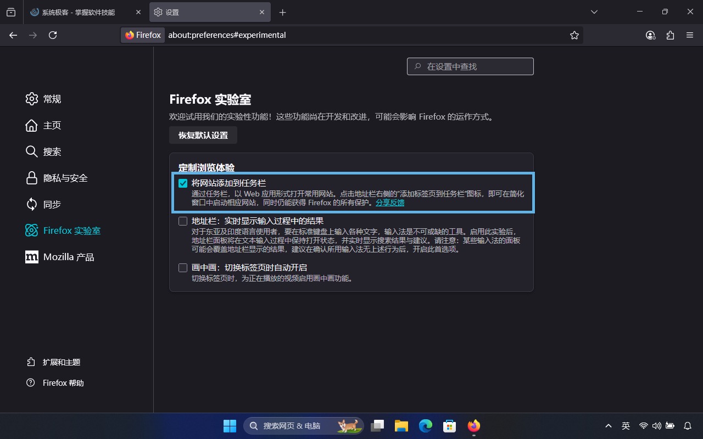The height and width of the screenshot is (439, 703).
Task: Go back to previous page
Action: (x=13, y=35)
